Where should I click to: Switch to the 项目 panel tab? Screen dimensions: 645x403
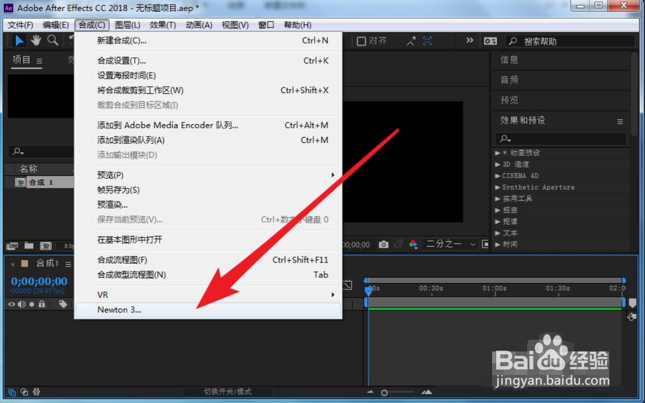point(22,60)
